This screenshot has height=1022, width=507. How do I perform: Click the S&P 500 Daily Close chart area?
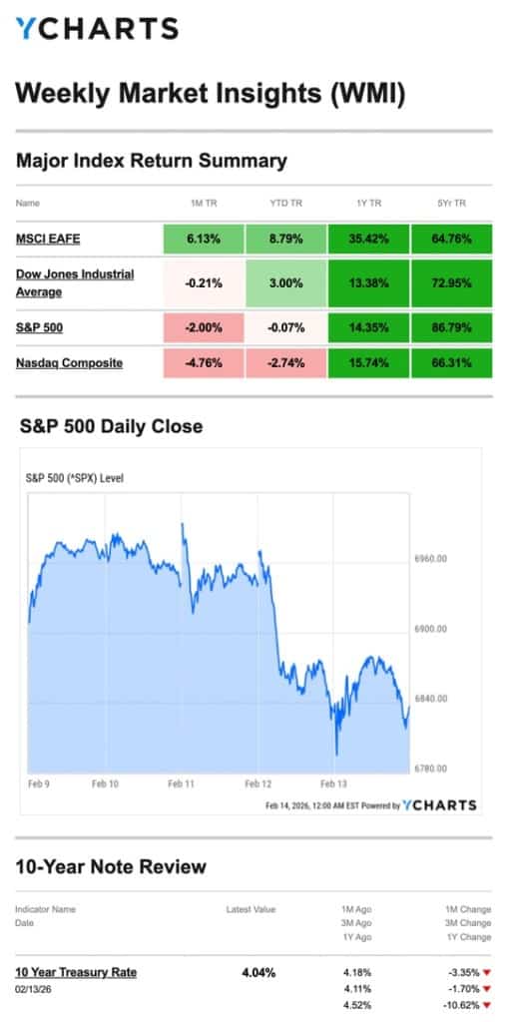point(219,633)
